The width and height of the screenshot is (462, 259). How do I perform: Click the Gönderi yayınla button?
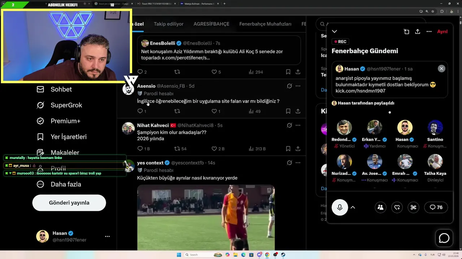point(69,203)
